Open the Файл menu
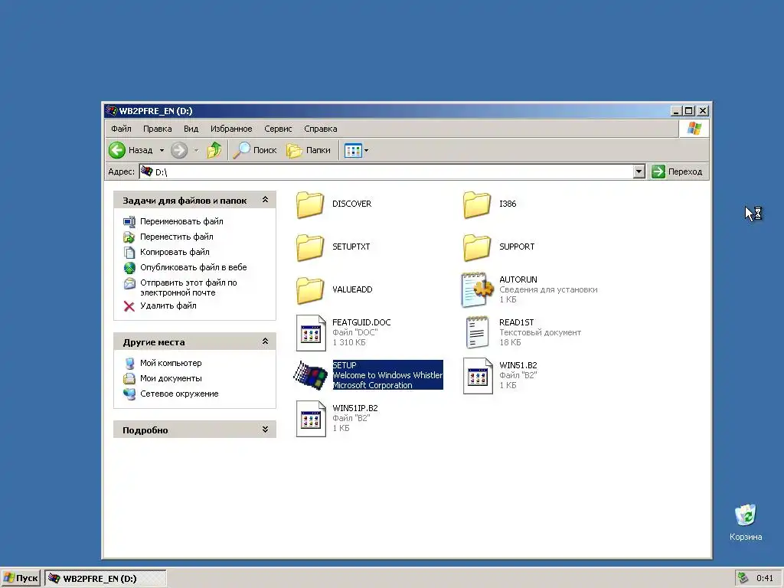This screenshot has height=588, width=784. [x=121, y=129]
